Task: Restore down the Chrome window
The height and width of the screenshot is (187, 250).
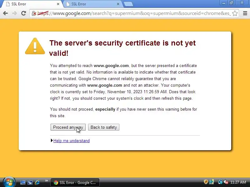Action: [x=231, y=3]
